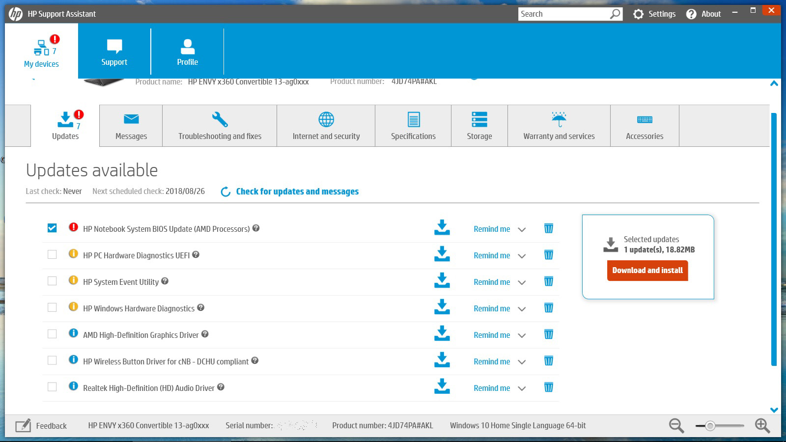786x442 pixels.
Task: Uncheck HP Notebook System BIOS Update
Action: tap(52, 228)
